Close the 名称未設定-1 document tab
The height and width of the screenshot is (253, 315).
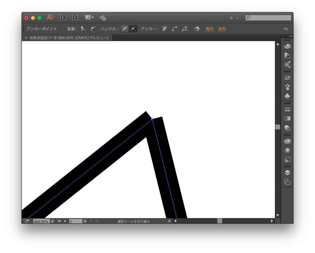(x=26, y=37)
